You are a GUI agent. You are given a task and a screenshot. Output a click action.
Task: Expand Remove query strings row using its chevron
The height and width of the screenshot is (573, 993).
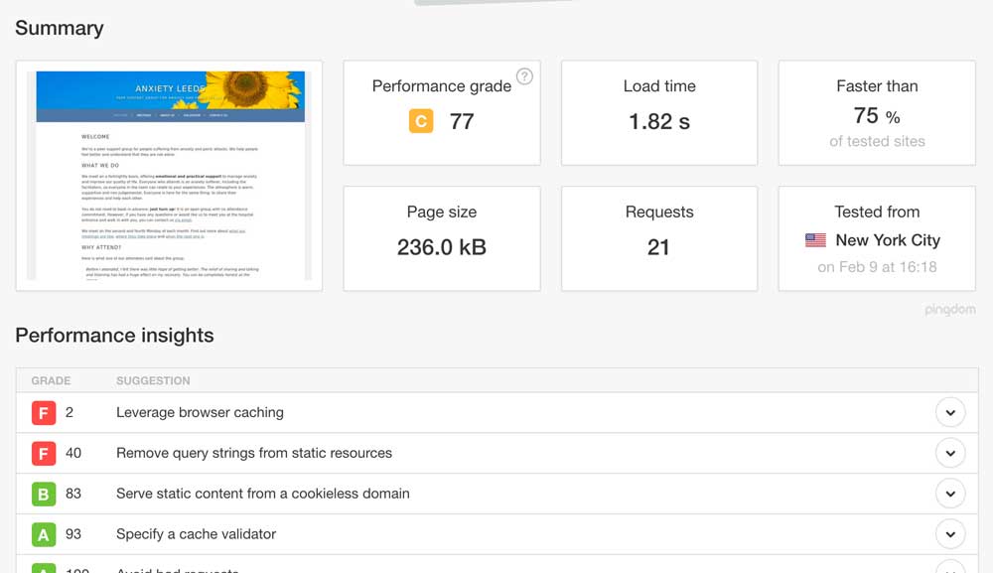tap(950, 453)
